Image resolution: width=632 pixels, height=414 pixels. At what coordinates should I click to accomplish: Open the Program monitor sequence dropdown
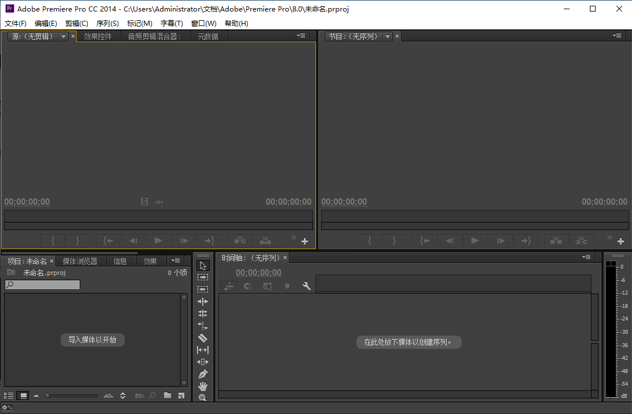388,36
